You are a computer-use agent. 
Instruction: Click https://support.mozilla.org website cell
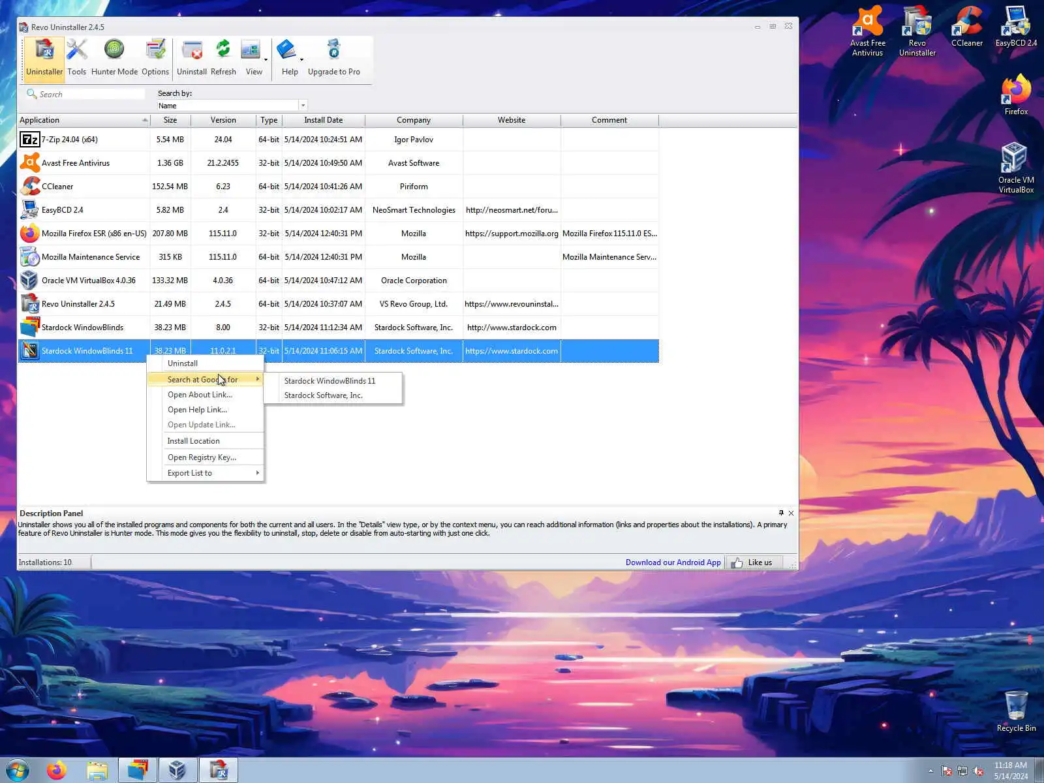[x=512, y=234]
